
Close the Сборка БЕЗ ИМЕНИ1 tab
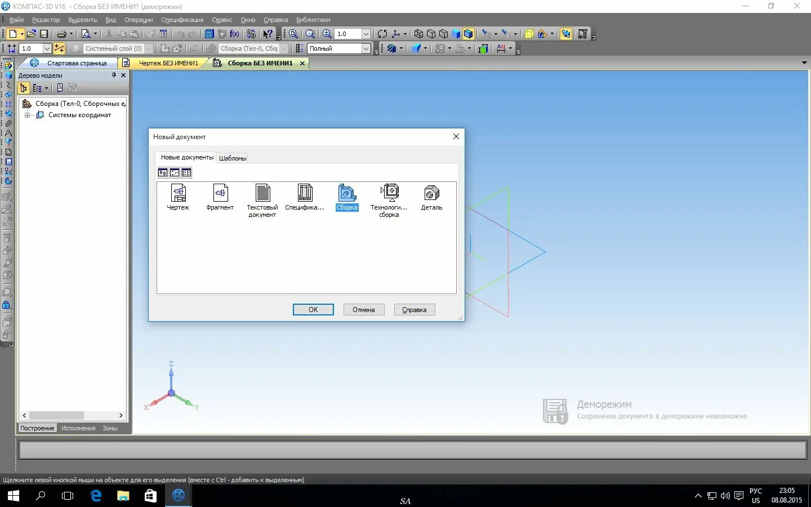coord(302,63)
